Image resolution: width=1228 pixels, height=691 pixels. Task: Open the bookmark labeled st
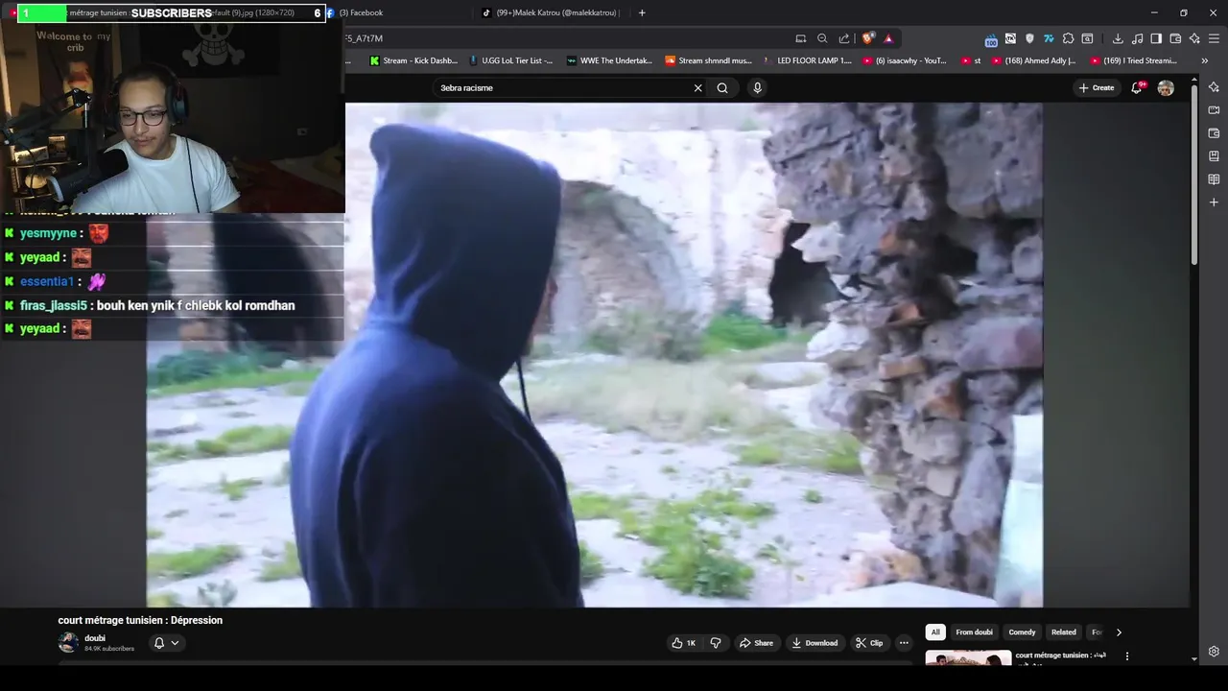[x=971, y=60]
